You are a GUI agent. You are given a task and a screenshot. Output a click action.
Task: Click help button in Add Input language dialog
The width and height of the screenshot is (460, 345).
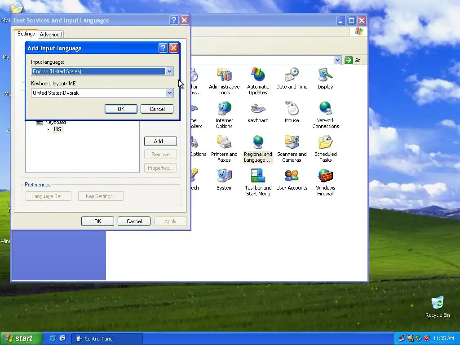point(163,48)
